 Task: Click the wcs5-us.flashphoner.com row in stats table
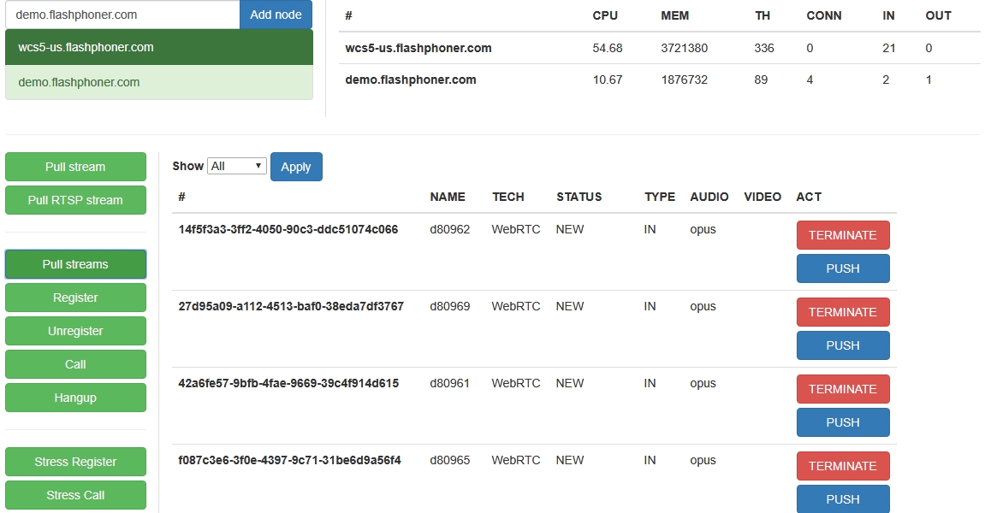(x=418, y=48)
